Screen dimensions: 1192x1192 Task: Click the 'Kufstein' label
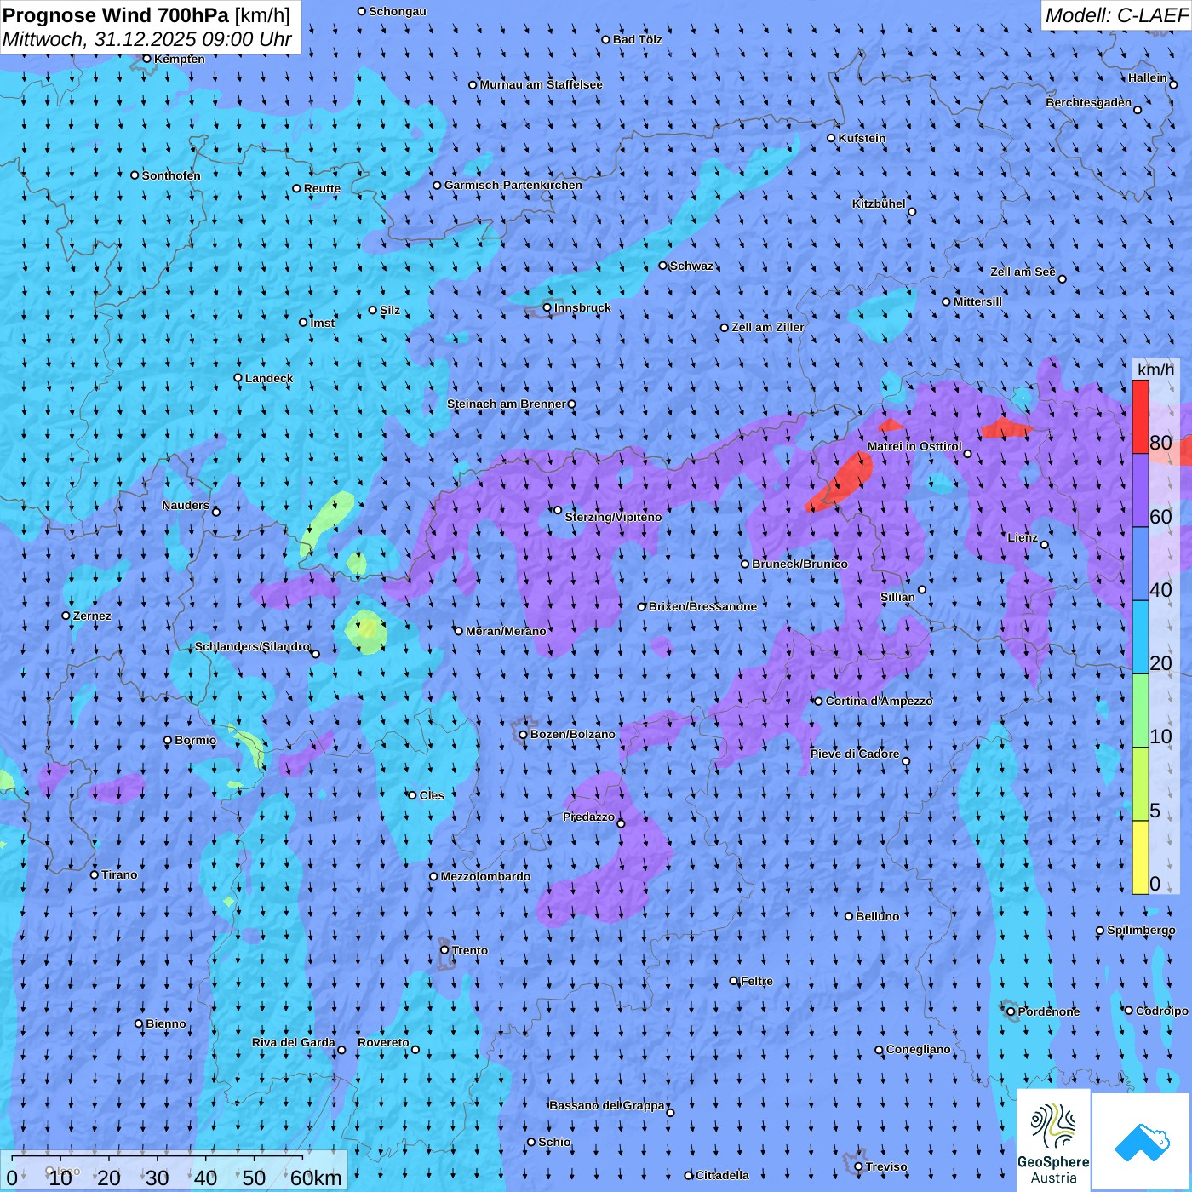862,138
